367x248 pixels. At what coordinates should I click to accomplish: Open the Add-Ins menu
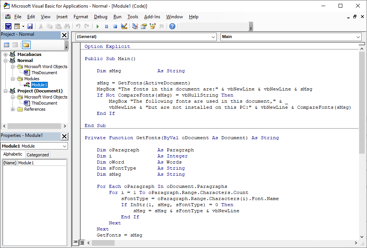152,17
